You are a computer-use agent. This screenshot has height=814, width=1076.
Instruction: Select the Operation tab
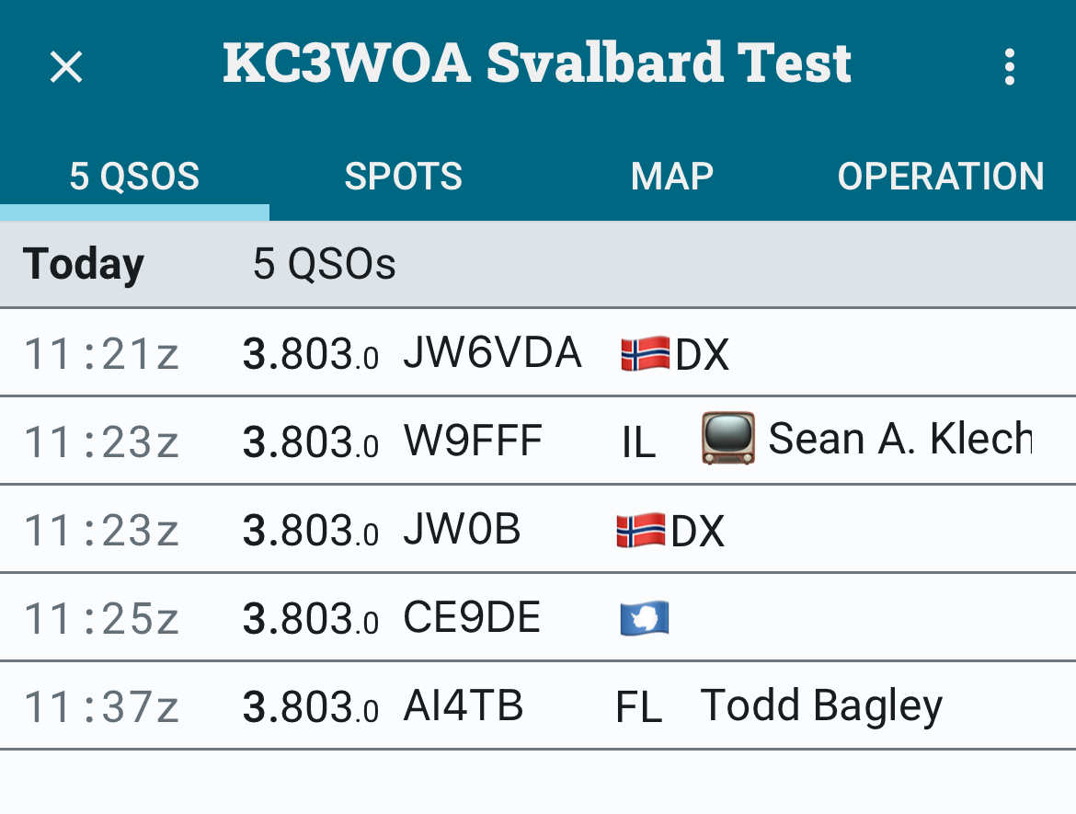(940, 176)
